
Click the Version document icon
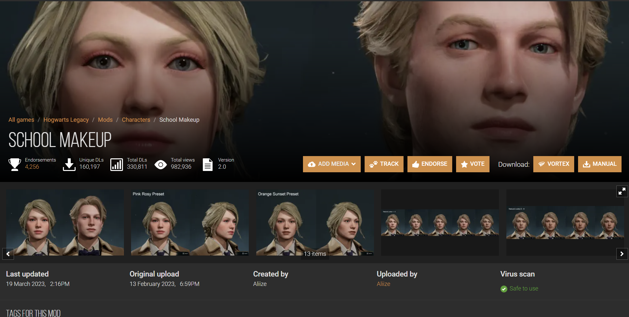point(208,164)
